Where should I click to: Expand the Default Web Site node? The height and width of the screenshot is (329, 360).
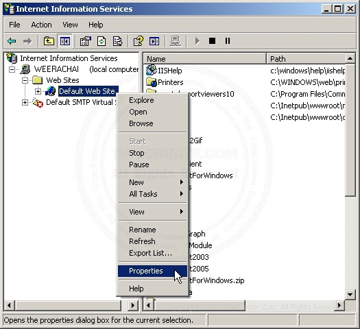(38, 91)
